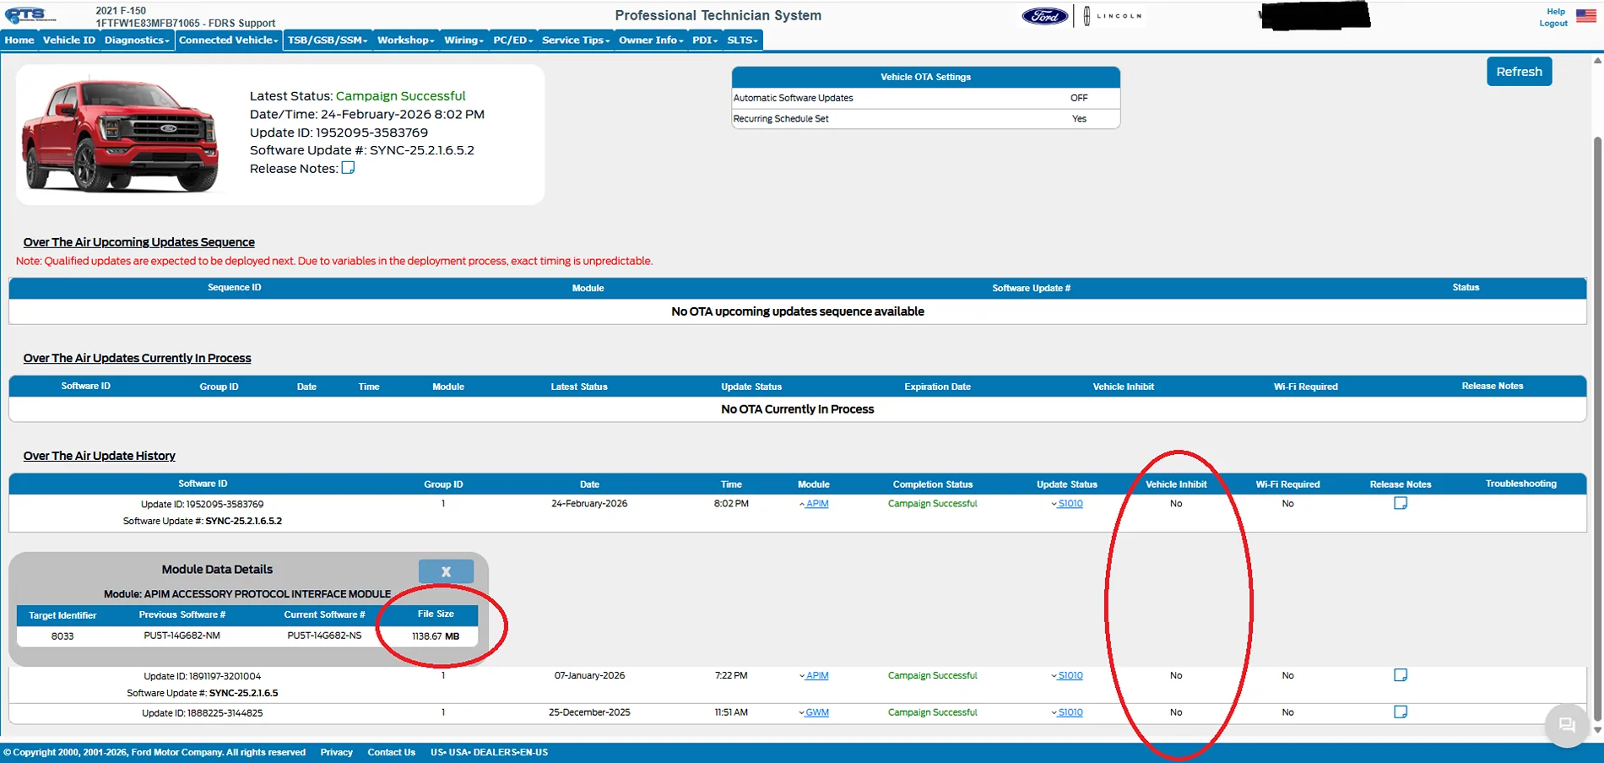
Task: Select the Automatic Software Updates OFF value
Action: coord(1079,98)
